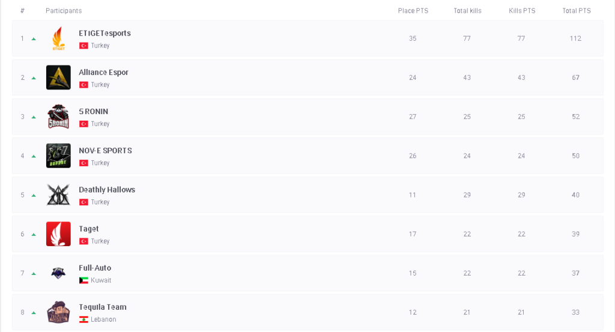Click the Participants column header

tap(64, 11)
